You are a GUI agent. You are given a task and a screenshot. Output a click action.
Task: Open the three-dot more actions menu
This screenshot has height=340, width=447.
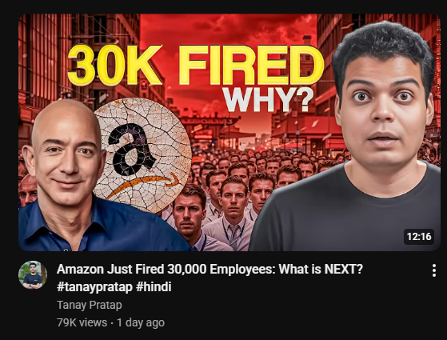coord(433,270)
